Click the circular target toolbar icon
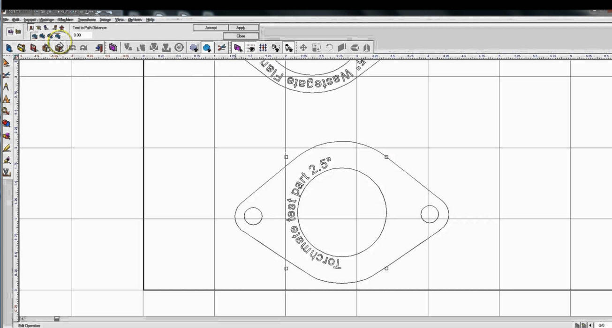Image resolution: width=612 pixels, height=328 pixels. click(179, 48)
